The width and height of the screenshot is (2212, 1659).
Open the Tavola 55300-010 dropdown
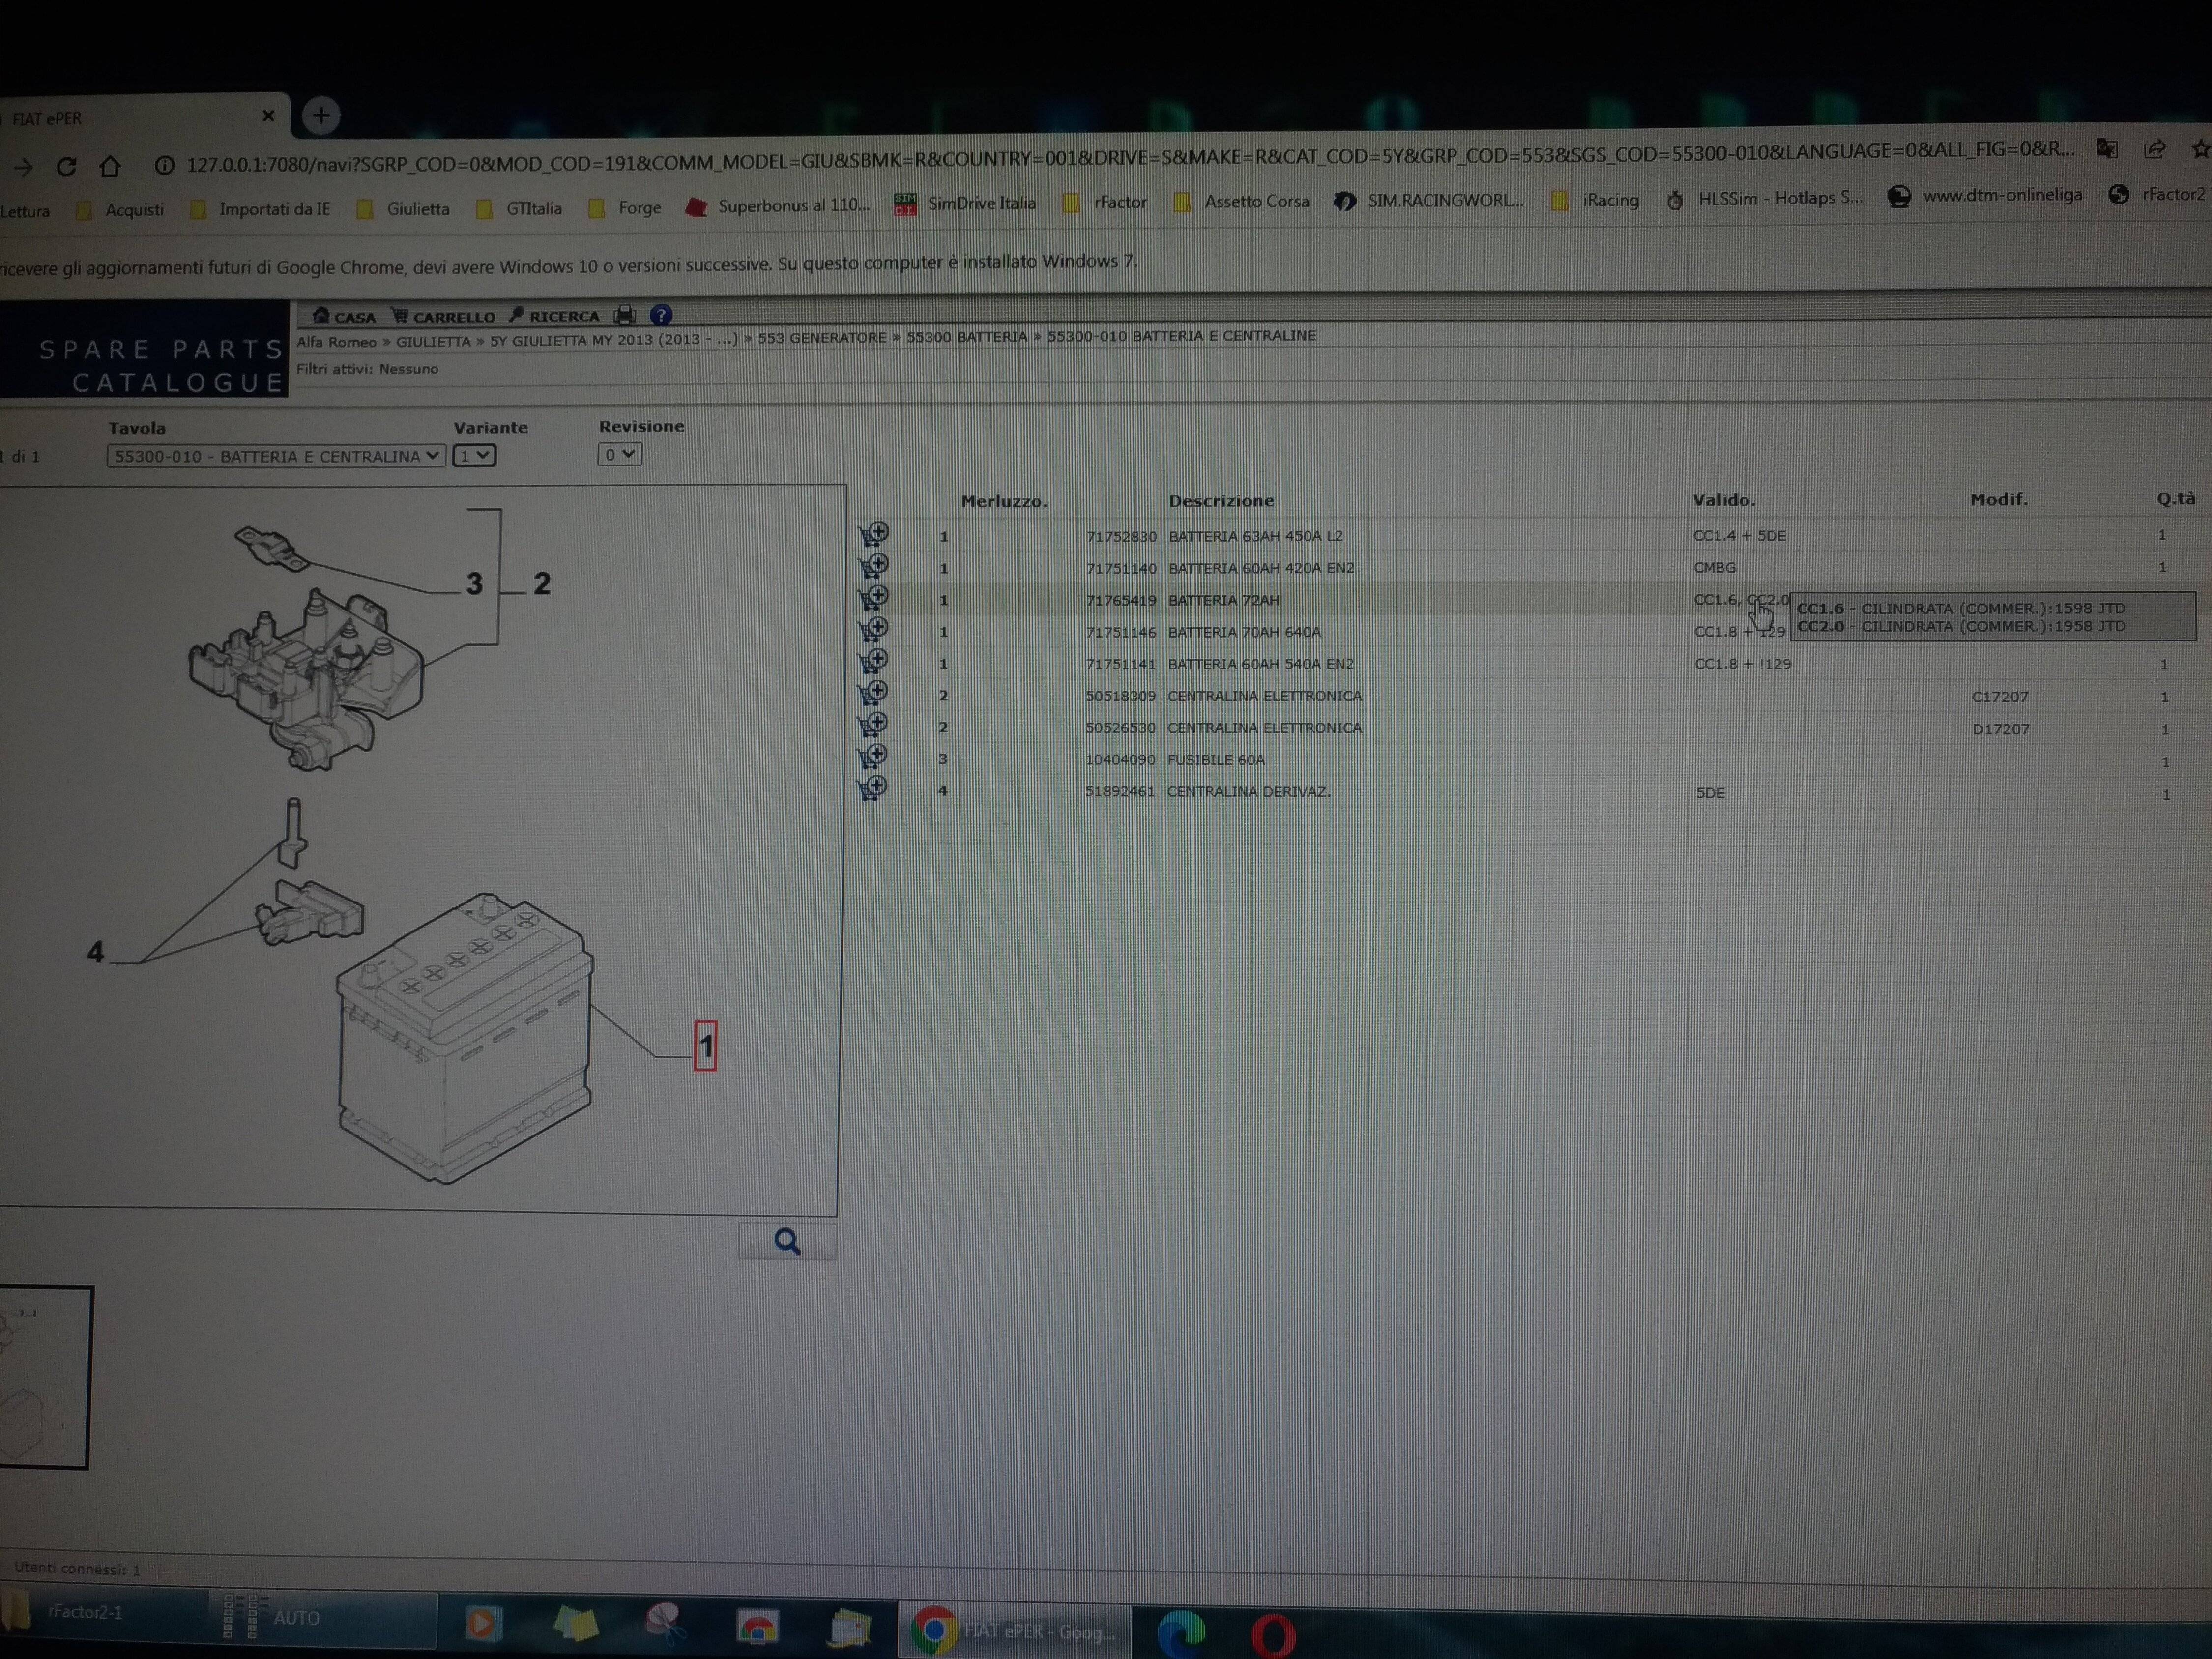(275, 456)
